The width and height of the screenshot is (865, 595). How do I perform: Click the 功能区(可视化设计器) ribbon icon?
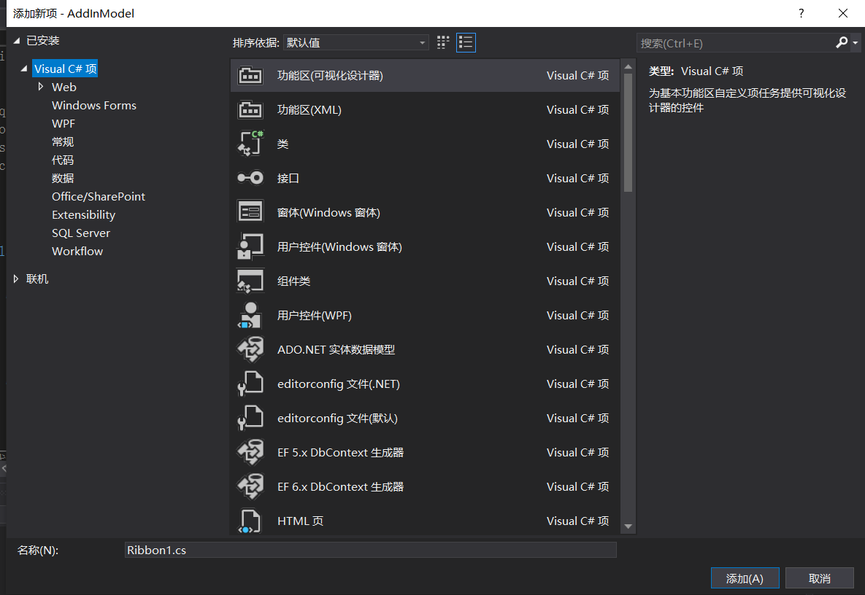(x=250, y=75)
